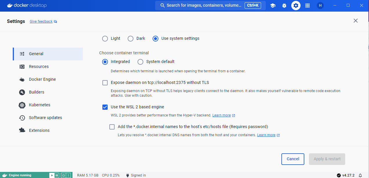The width and height of the screenshot is (369, 178).
Task: Click the Builders wrench icon in sidebar
Action: click(x=22, y=92)
